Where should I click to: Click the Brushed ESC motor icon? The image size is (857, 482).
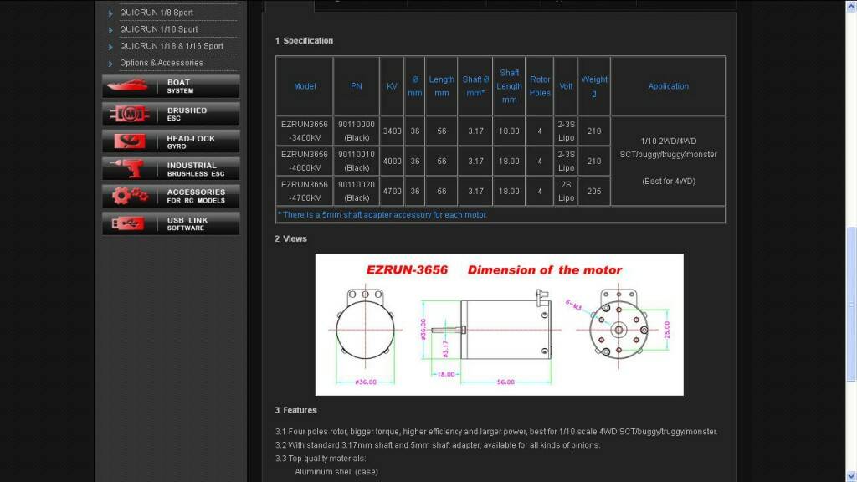click(130, 114)
